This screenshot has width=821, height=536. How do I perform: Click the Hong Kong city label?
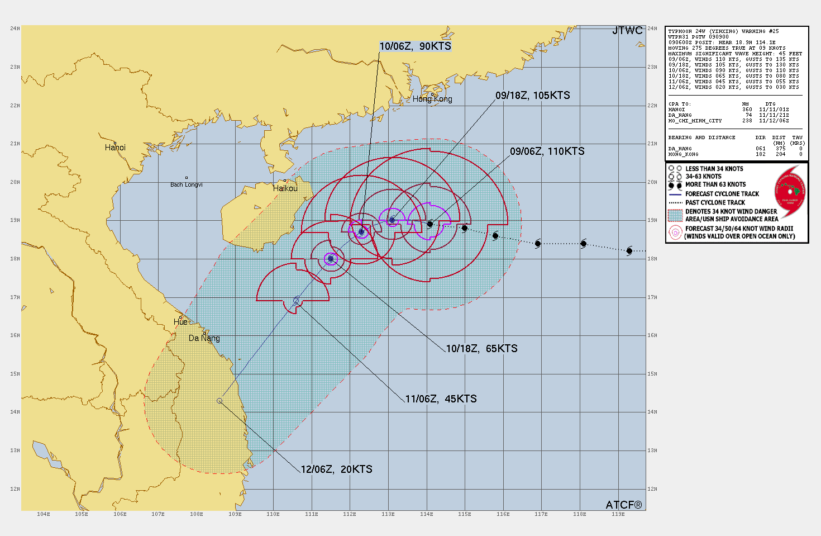coord(432,99)
